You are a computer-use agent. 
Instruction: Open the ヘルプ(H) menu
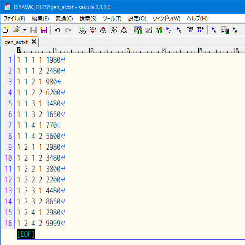(x=197, y=19)
